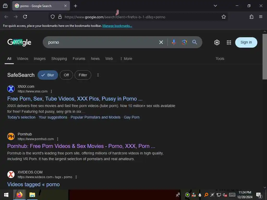Open the People icon in taskbar
Image resolution: width=267 pixels, height=200 pixels.
click(178, 195)
